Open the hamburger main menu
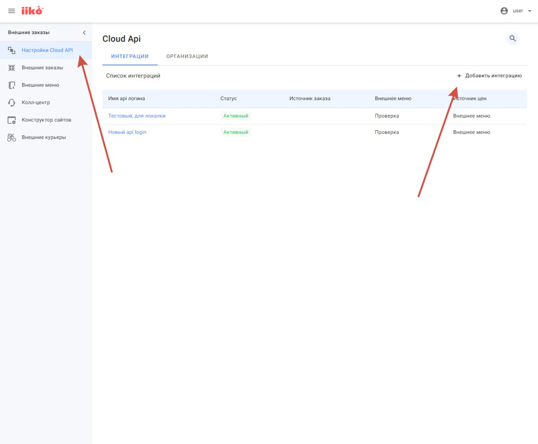Screen dimensions: 538x444 click(x=12, y=11)
